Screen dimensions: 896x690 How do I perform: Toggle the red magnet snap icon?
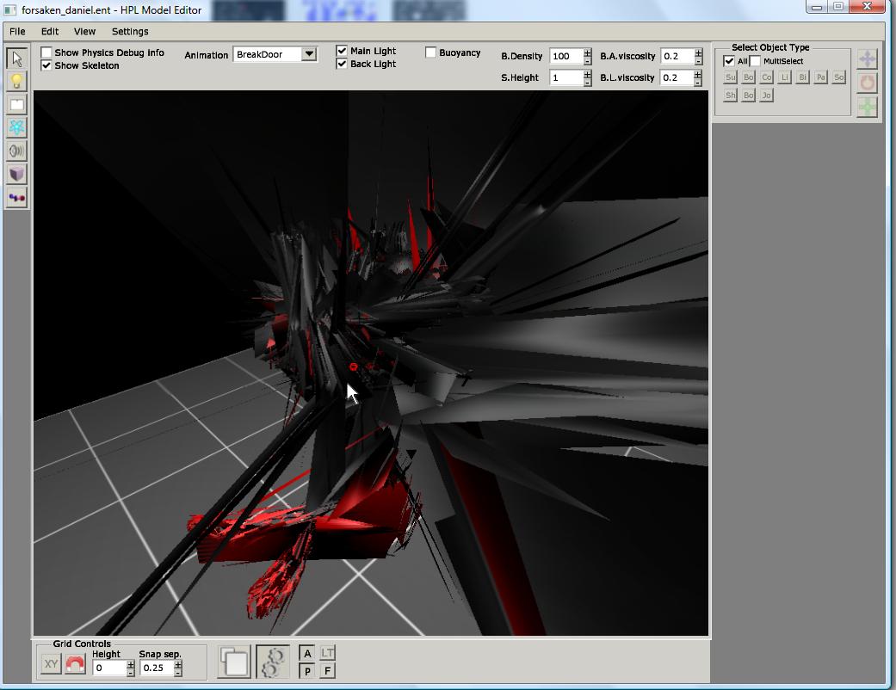coord(75,664)
